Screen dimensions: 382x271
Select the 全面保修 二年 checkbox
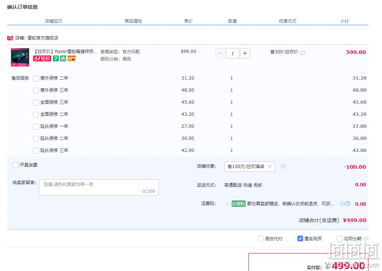[36, 114]
